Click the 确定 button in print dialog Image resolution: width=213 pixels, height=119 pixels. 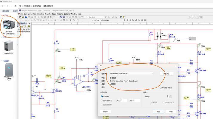click(158, 112)
